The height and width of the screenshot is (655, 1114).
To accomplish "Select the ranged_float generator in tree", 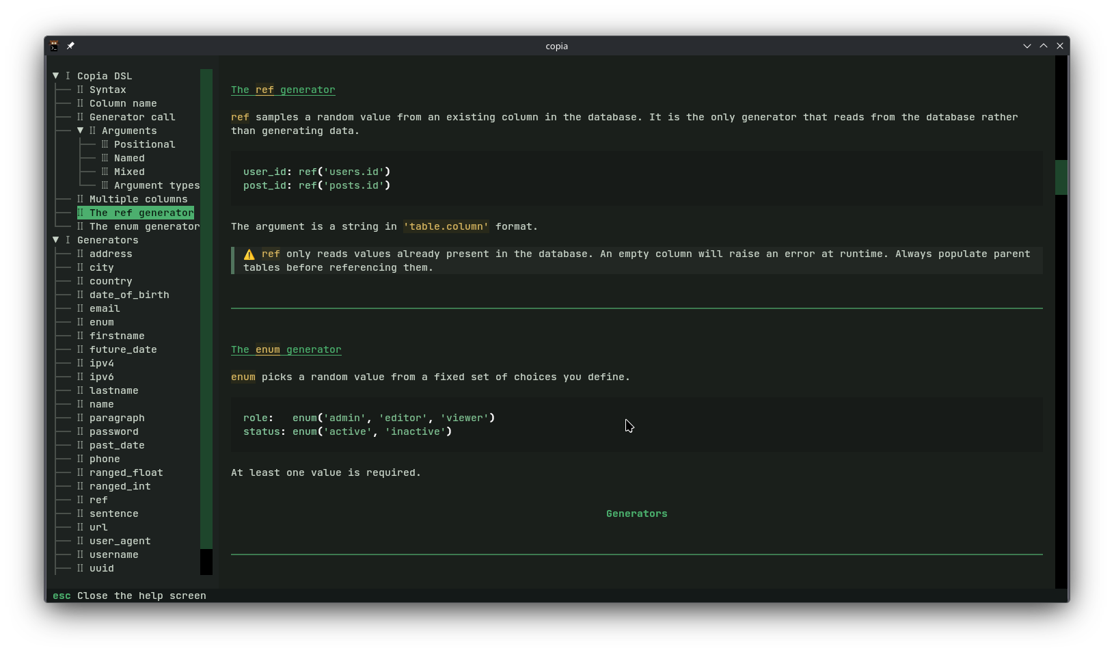I will click(126, 472).
